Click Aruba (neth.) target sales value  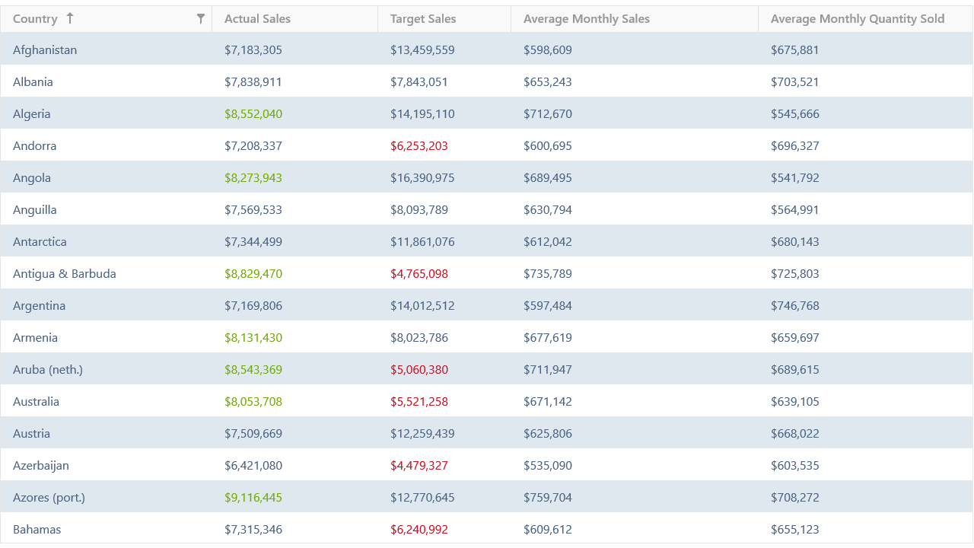tap(419, 370)
